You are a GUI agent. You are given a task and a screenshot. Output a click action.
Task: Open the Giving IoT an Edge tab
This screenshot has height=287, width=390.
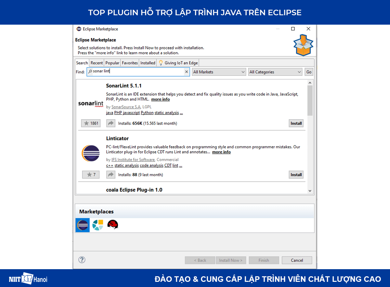pos(178,63)
